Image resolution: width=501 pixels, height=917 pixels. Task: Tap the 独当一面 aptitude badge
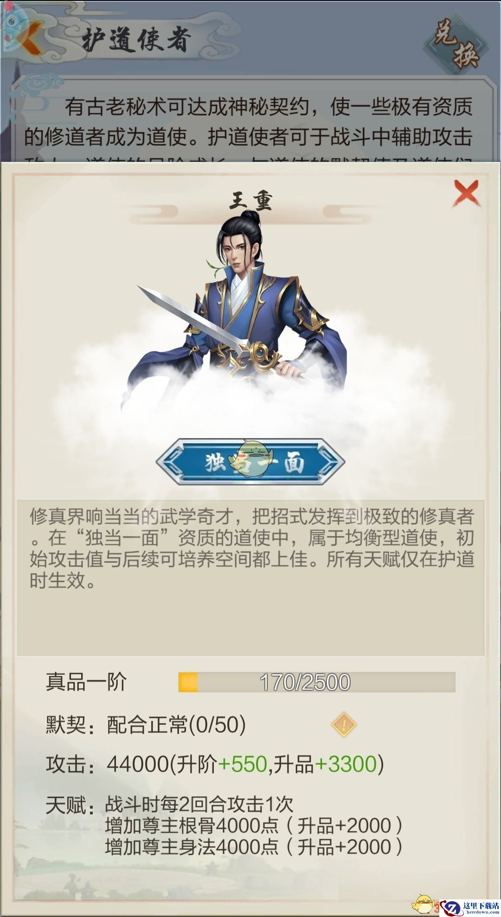point(250,462)
